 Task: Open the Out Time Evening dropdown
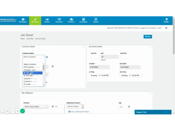point(126,75)
